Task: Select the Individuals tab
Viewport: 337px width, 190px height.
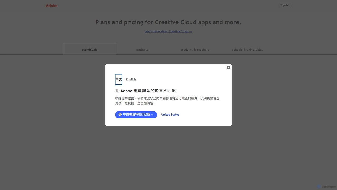Action: point(90,49)
